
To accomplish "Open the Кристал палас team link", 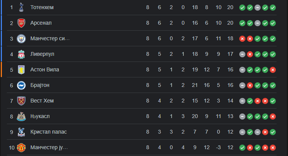I will coord(48,132).
